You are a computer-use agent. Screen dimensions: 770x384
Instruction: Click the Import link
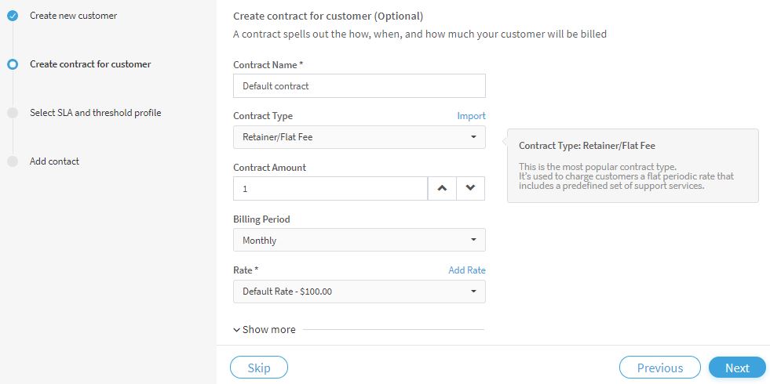[x=472, y=116]
